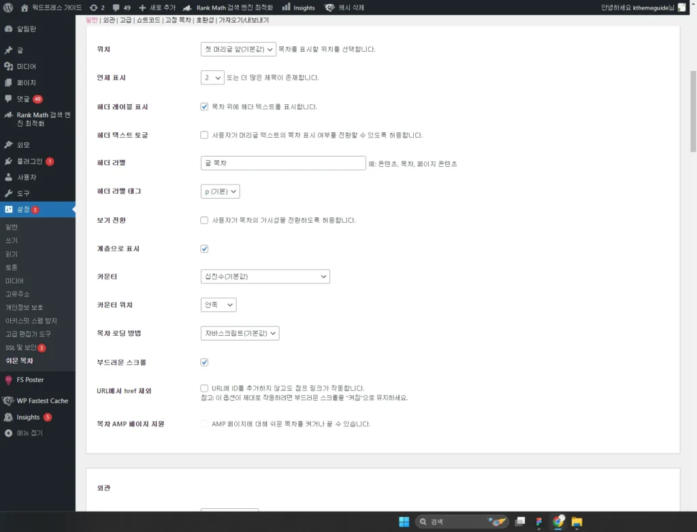Viewport: 697px width, 532px height.
Task: Click Windows Start button on taskbar
Action: tap(404, 522)
